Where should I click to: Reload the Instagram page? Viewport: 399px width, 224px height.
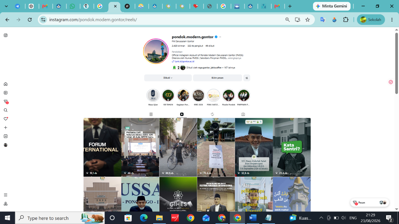click(30, 20)
